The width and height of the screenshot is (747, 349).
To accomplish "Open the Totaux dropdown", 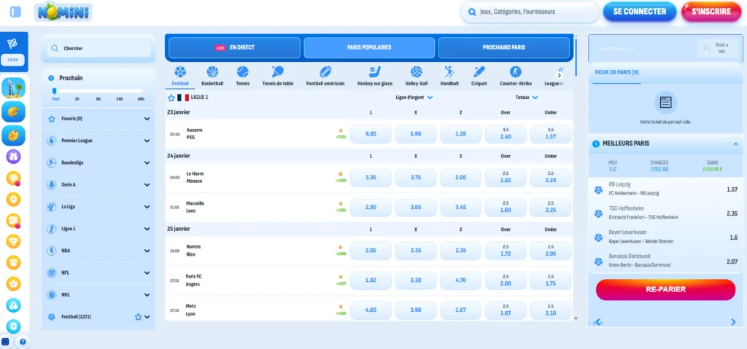I will pyautogui.click(x=527, y=97).
